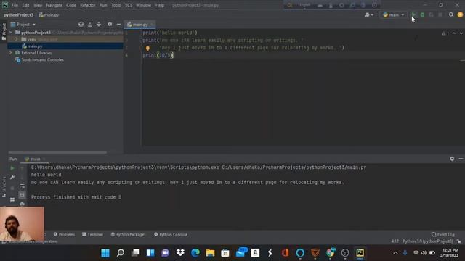Open Microsoft Edge from the taskbar
Viewport: 465px width, 261px height.
195,253
